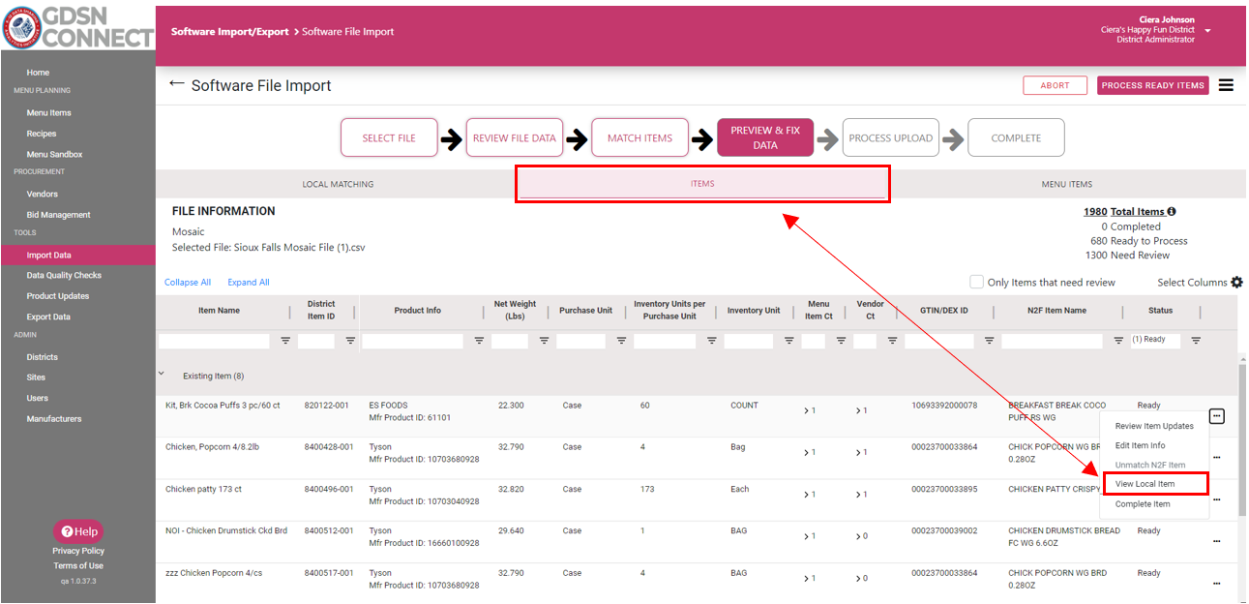Open the Menu Item Ct filter icon
The width and height of the screenshot is (1249, 604).
pyautogui.click(x=841, y=341)
